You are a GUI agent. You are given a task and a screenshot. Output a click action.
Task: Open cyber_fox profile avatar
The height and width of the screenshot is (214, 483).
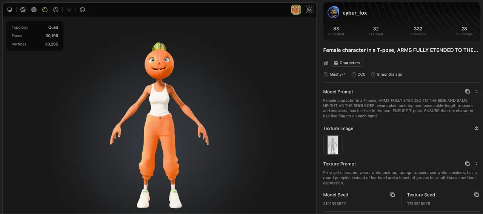click(x=333, y=12)
